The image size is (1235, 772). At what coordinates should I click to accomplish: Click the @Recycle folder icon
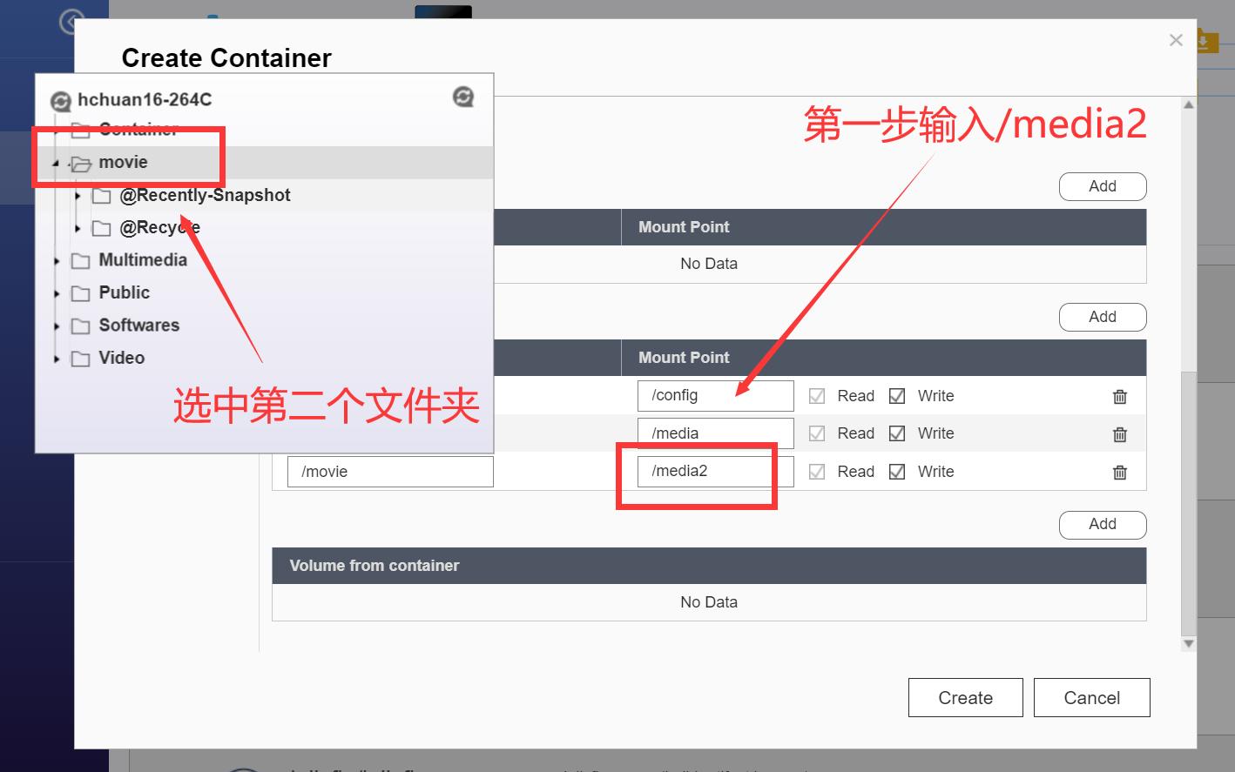click(x=101, y=228)
